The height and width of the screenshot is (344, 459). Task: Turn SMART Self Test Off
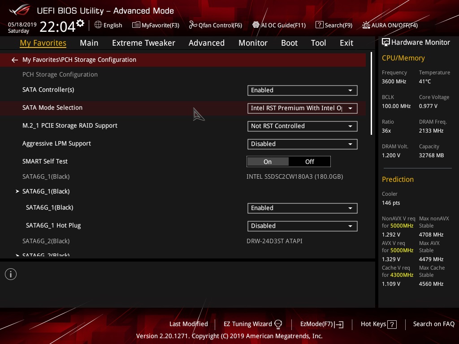click(309, 161)
